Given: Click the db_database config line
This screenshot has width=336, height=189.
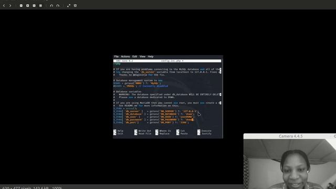Looking at the screenshot, I should (x=154, y=114).
